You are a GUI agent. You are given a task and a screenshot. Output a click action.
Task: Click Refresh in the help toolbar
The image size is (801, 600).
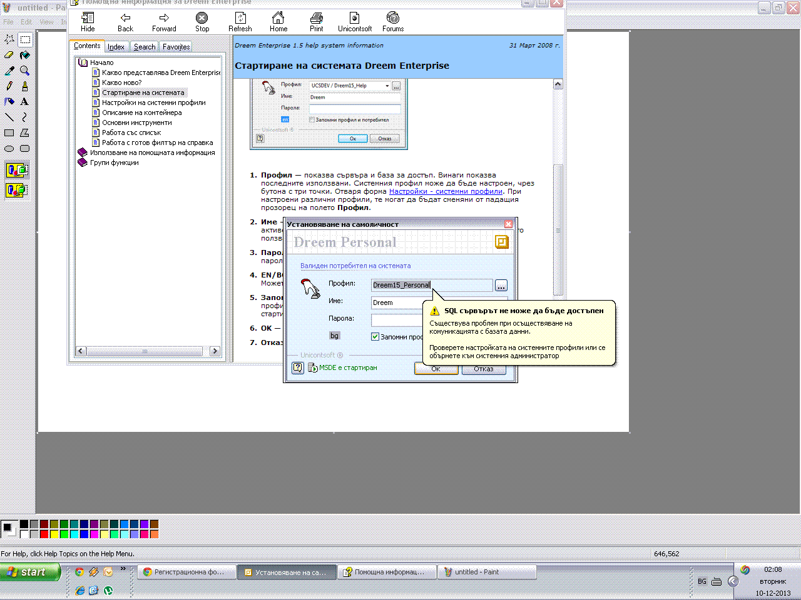(240, 22)
